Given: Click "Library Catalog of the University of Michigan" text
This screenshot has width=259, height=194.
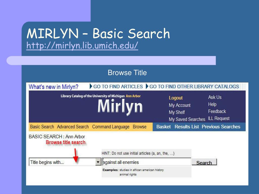Looking at the screenshot, I should coord(93,96).
